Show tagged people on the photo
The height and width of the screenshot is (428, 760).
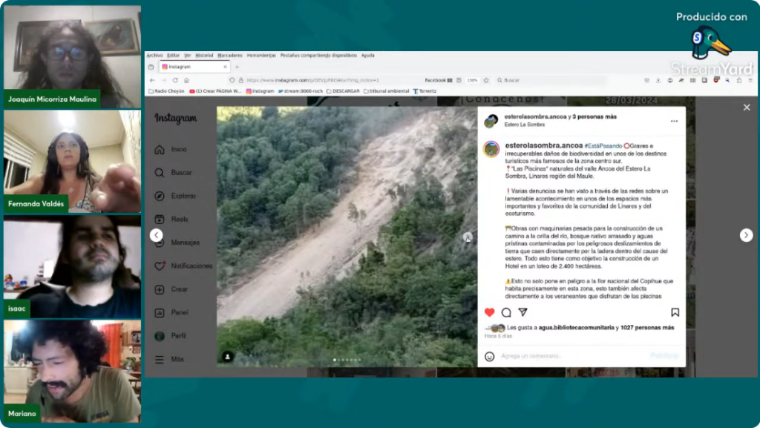pos(227,357)
